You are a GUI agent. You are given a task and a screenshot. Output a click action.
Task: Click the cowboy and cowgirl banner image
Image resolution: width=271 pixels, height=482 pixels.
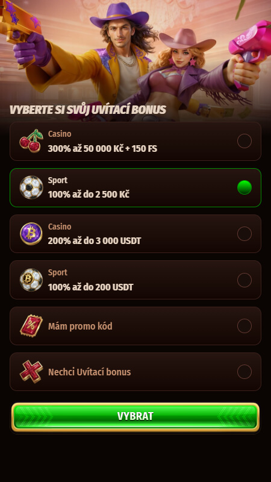click(135, 58)
